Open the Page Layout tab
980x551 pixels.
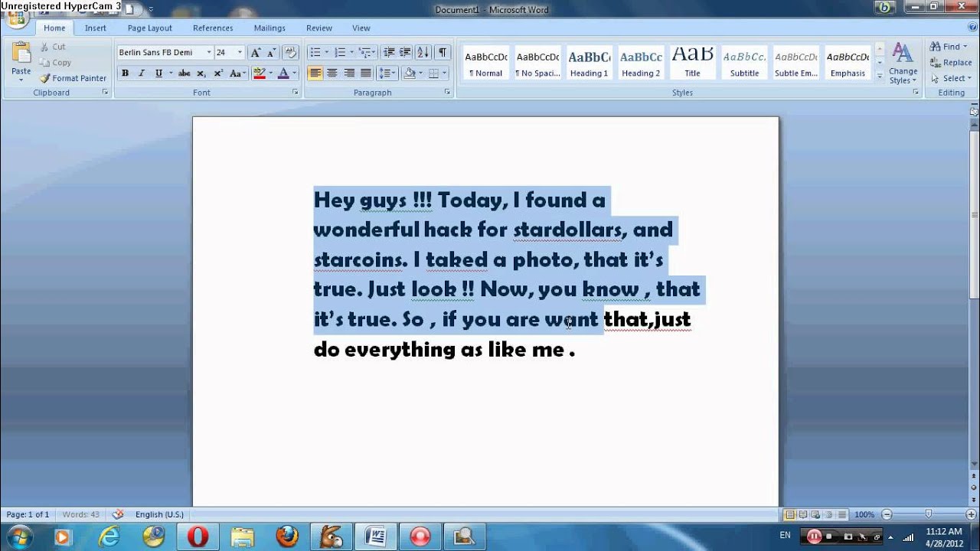150,28
